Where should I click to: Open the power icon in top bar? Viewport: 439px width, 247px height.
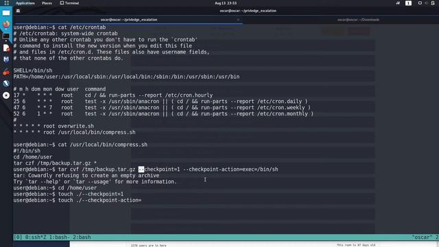coord(433,3)
